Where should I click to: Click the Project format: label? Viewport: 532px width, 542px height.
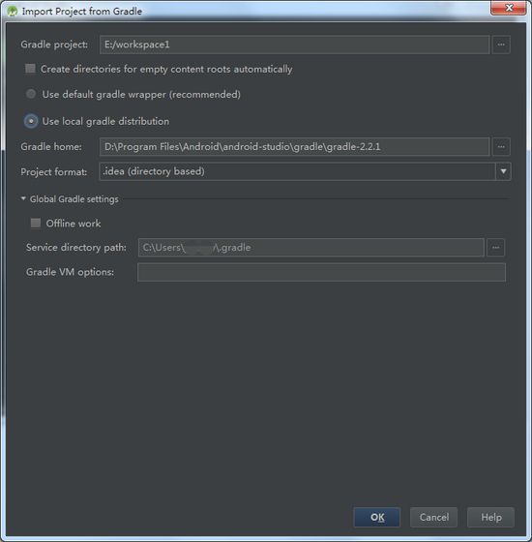click(x=54, y=172)
